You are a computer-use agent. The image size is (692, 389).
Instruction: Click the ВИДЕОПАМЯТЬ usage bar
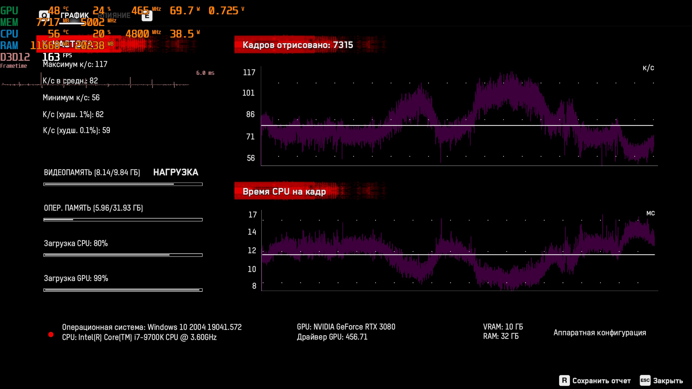[123, 184]
